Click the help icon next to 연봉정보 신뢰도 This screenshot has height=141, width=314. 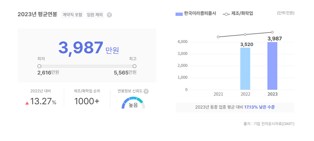tap(146, 91)
